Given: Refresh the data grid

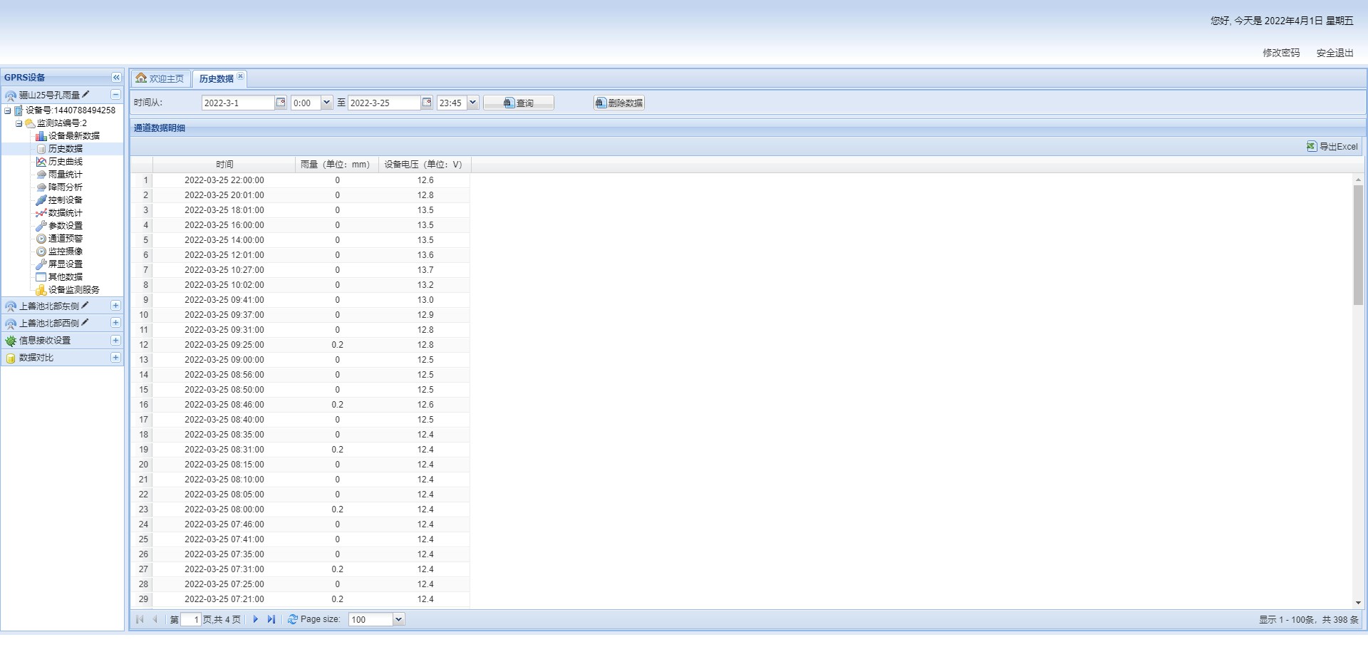Looking at the screenshot, I should pos(292,620).
